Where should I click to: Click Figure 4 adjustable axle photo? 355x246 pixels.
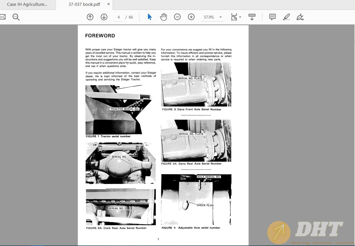196,199
